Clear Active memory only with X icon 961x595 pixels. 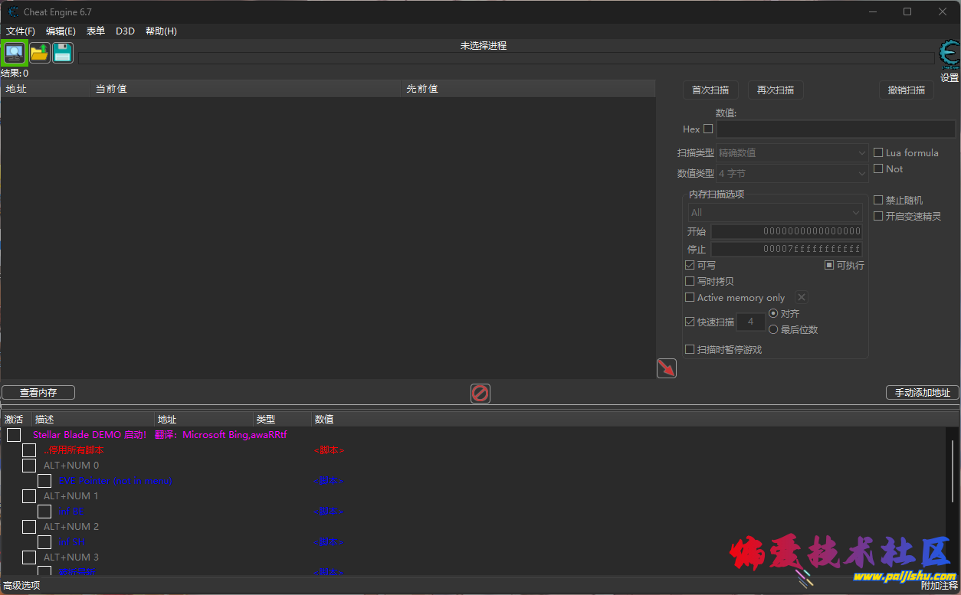point(801,297)
